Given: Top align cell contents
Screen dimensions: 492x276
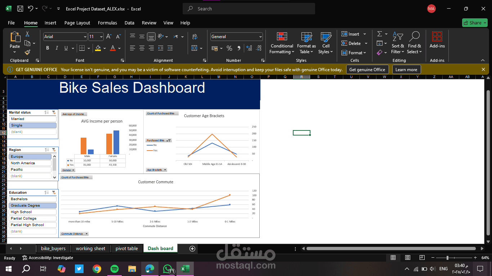Looking at the screenshot, I should point(133,36).
